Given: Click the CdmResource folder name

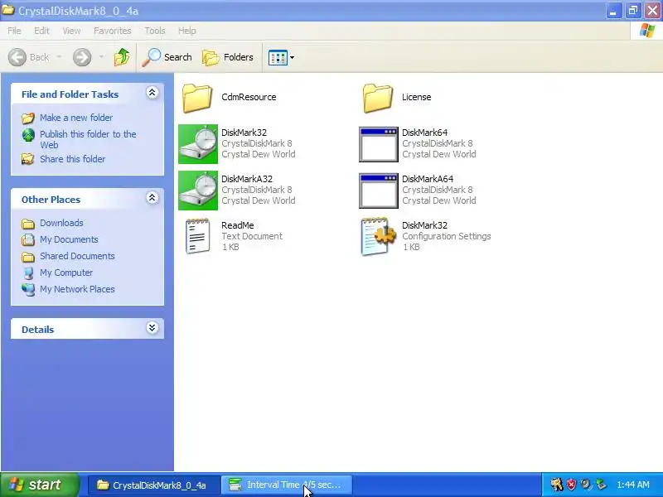Looking at the screenshot, I should [x=249, y=97].
